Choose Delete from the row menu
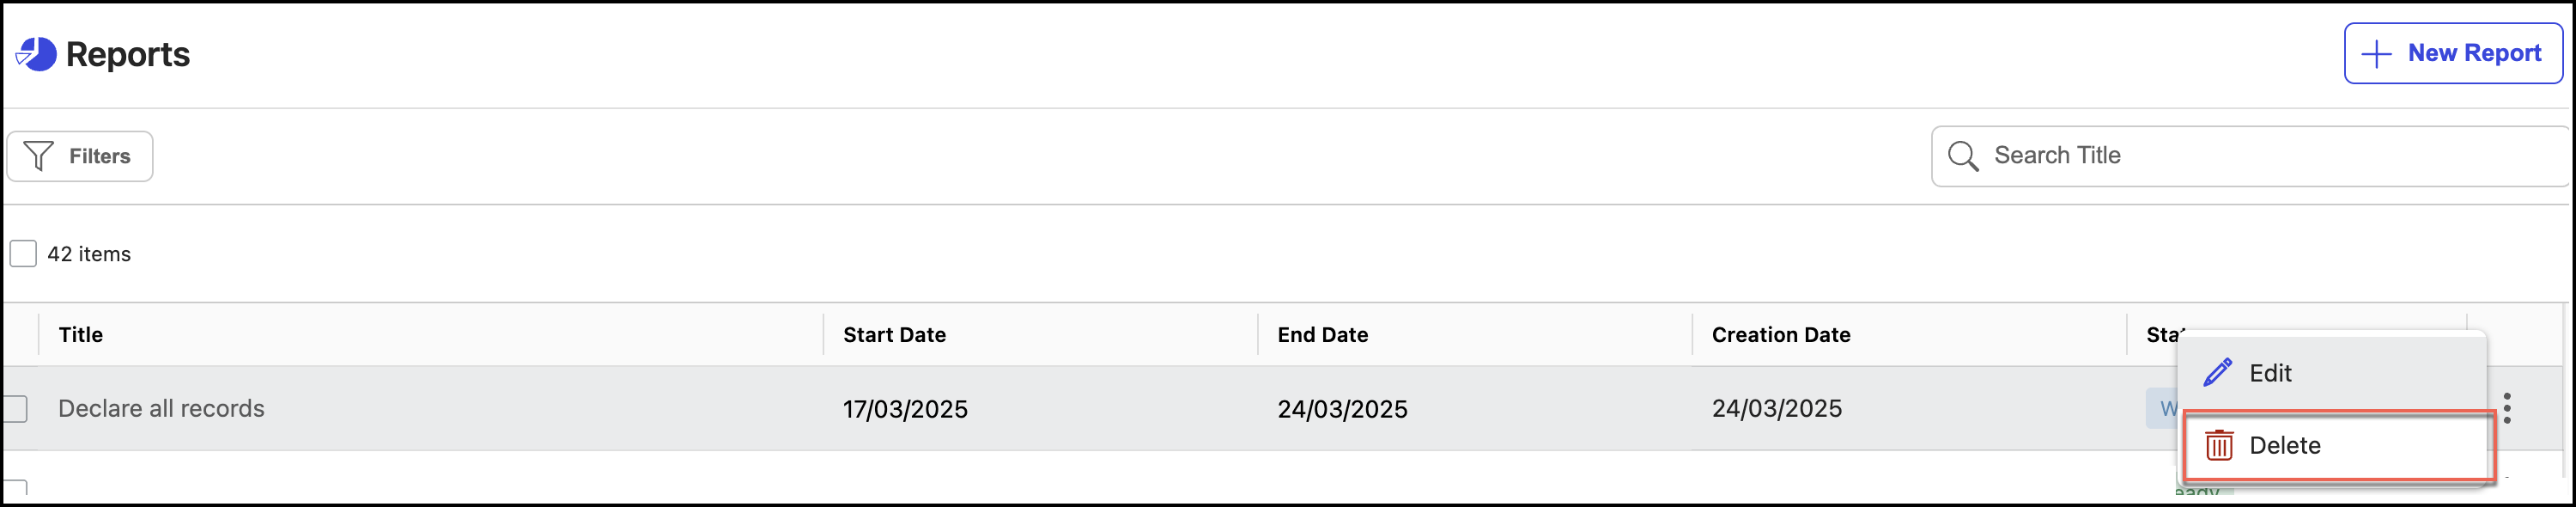The height and width of the screenshot is (507, 2576). [x=2285, y=445]
